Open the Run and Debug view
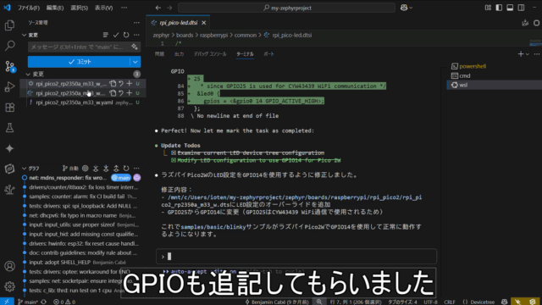 [9, 86]
